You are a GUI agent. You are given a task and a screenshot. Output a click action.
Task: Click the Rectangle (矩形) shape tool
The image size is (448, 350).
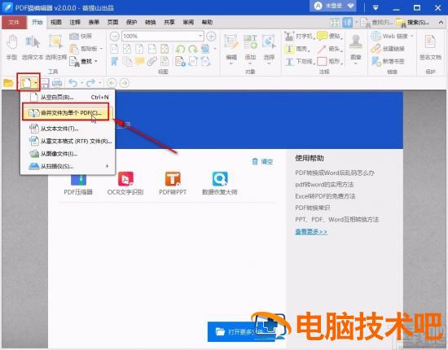(x=330, y=61)
